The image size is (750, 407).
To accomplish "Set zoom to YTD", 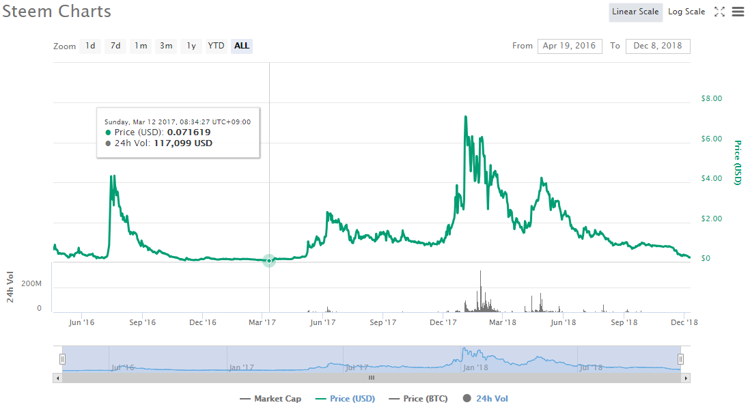I will [x=216, y=46].
